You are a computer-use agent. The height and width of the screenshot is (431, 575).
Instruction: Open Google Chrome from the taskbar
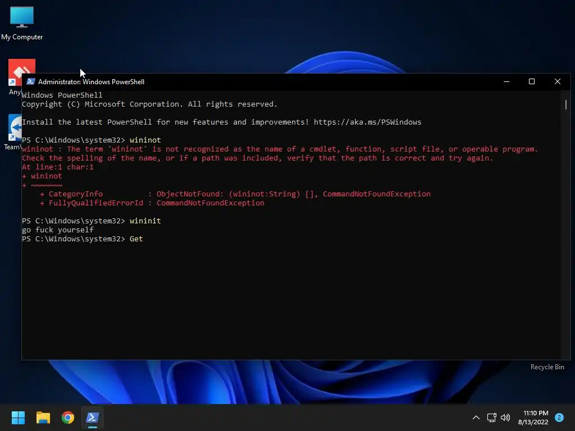coord(68,418)
